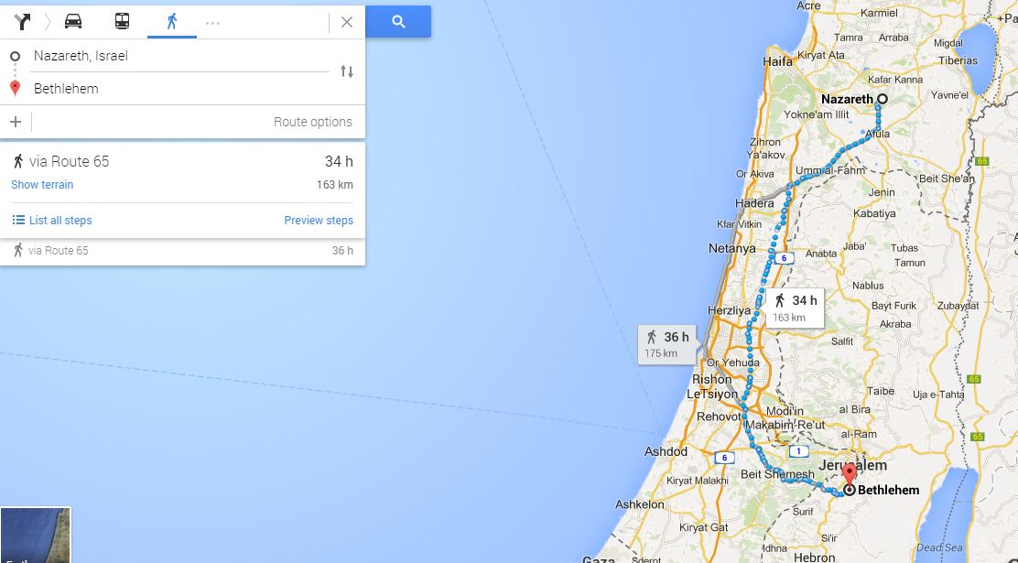The width and height of the screenshot is (1018, 563).
Task: Select the walking travel mode tab
Action: click(172, 21)
